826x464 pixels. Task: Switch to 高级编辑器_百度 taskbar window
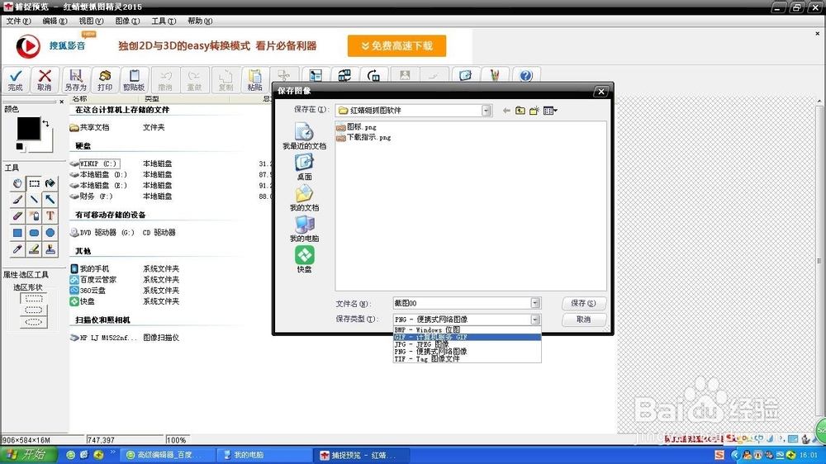click(168, 455)
